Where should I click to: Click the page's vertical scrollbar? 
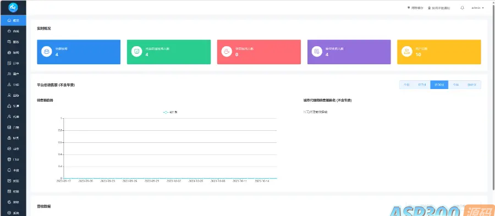493,108
